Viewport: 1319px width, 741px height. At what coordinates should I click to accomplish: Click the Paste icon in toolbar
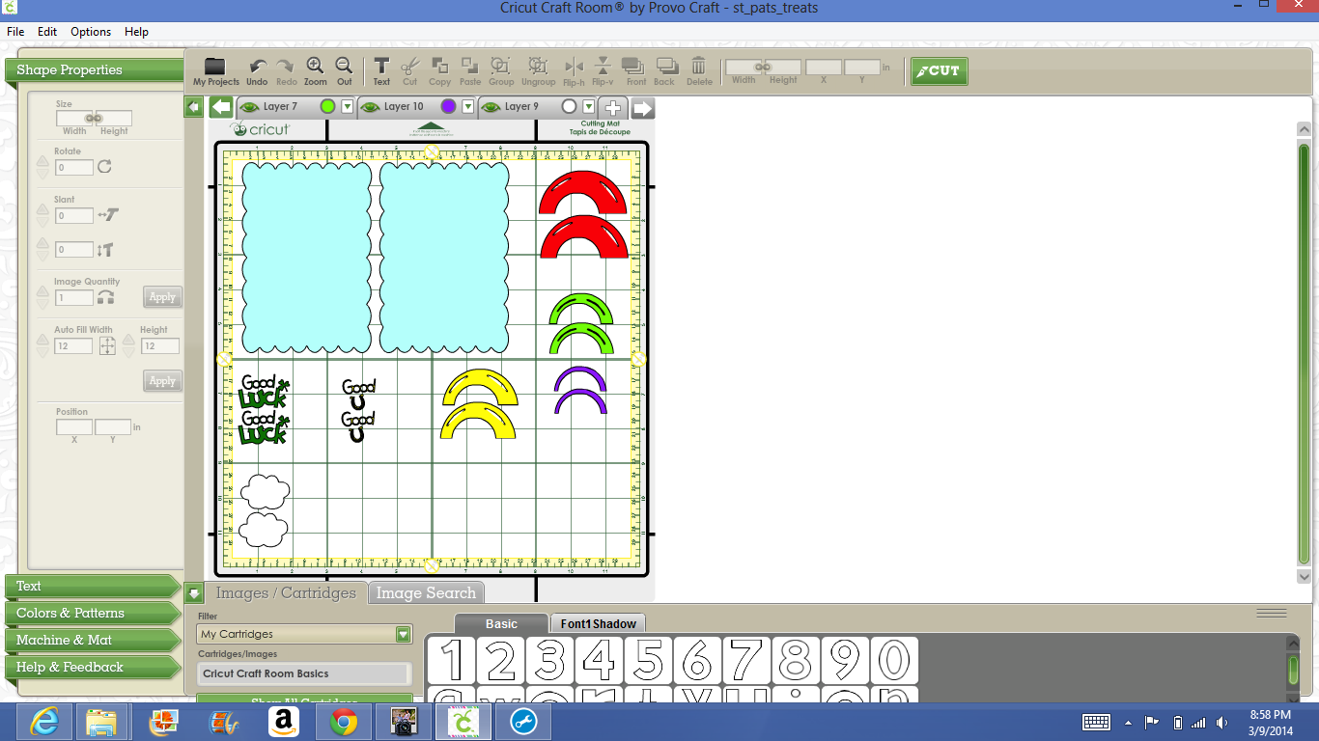pyautogui.click(x=470, y=66)
